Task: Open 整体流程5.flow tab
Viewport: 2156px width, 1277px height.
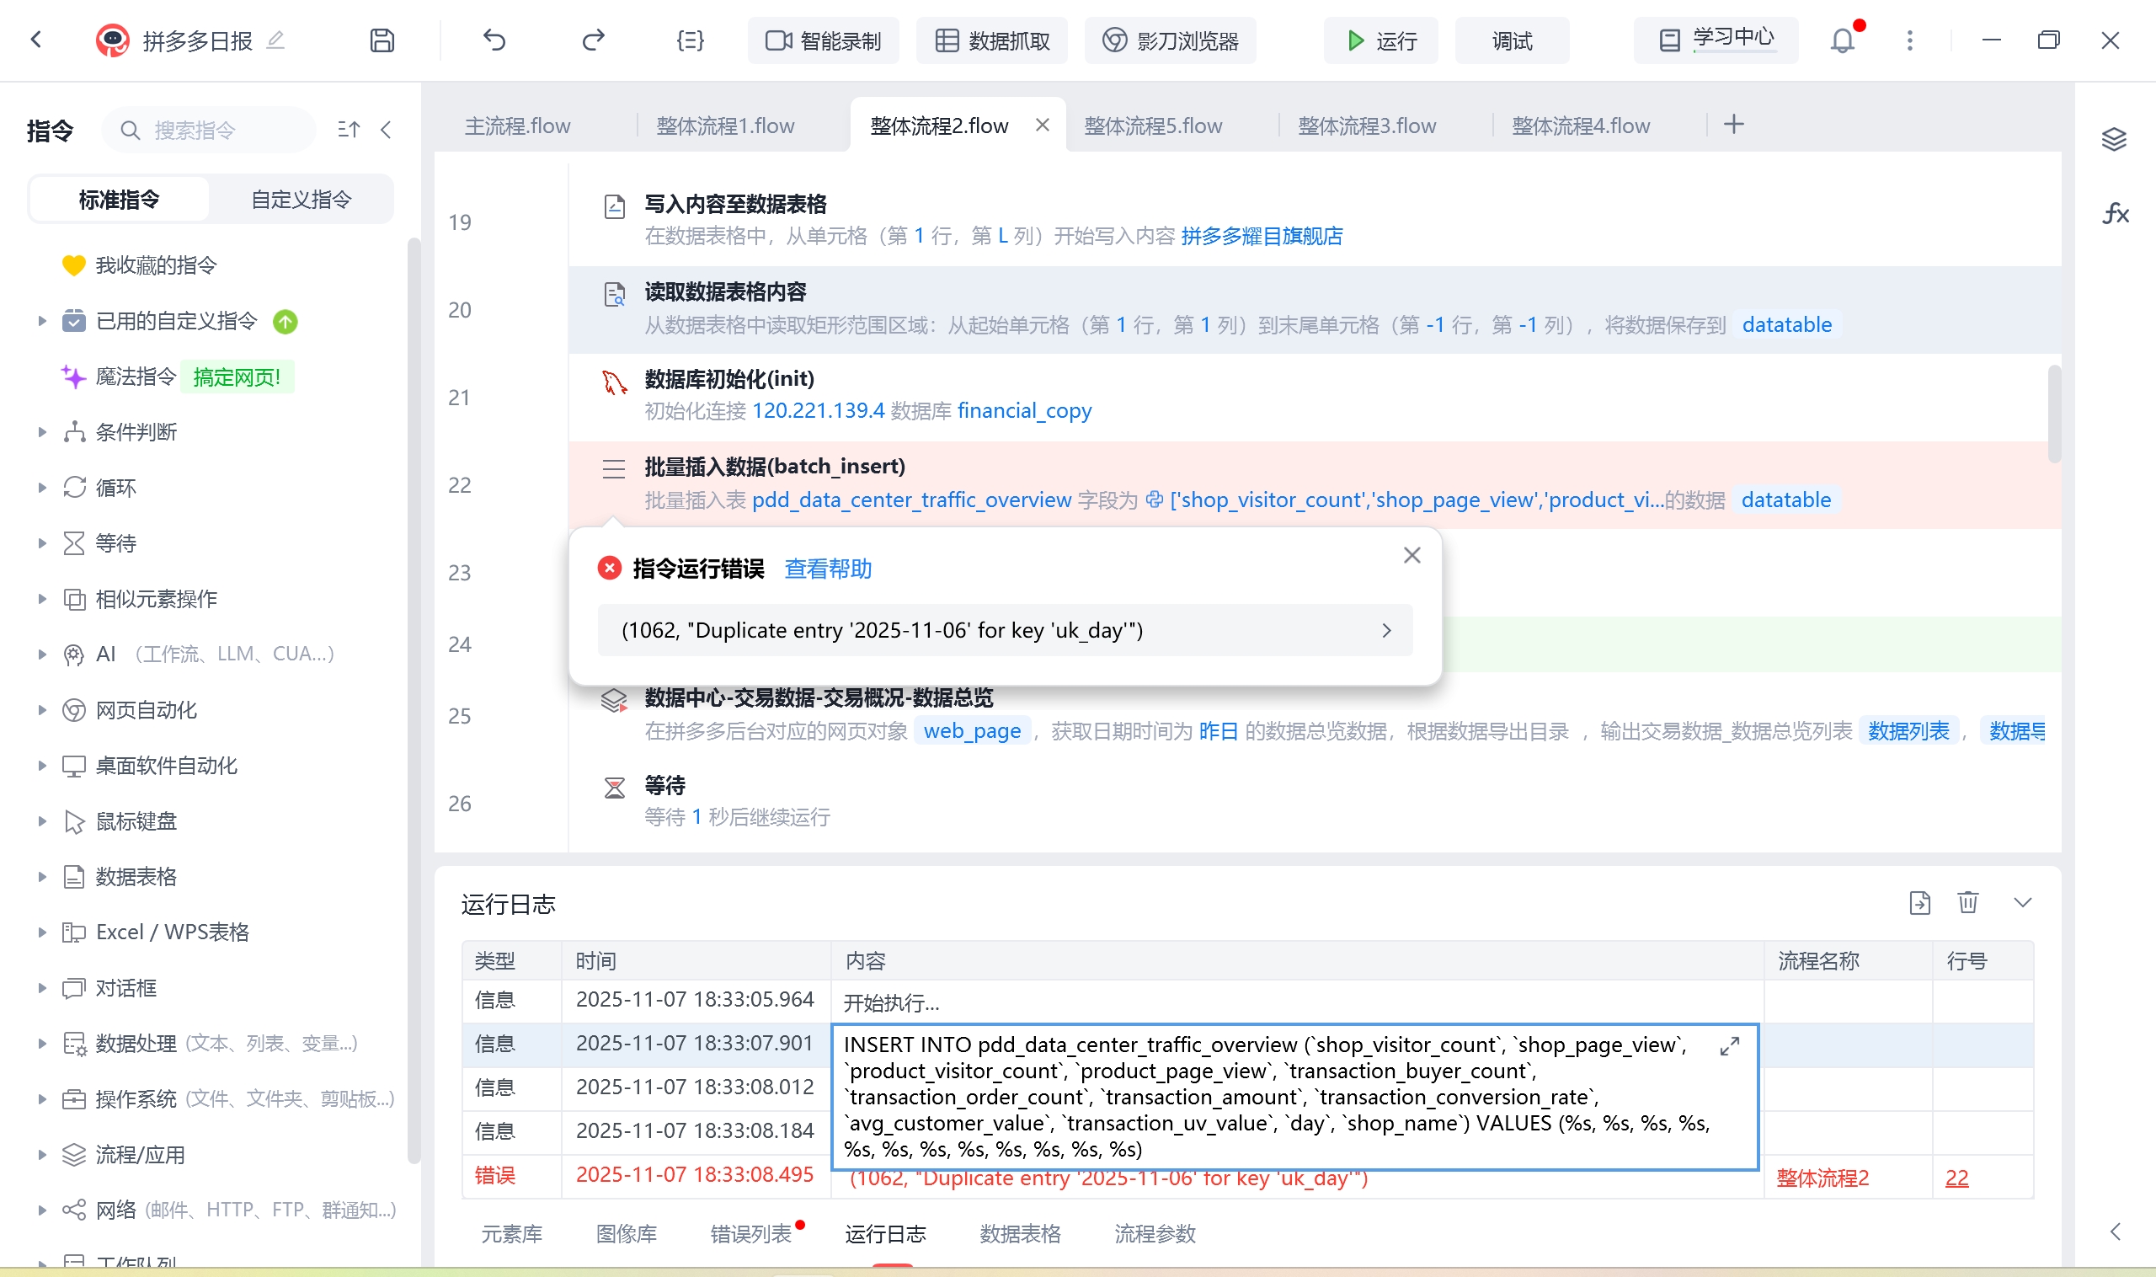Action: pos(1153,126)
